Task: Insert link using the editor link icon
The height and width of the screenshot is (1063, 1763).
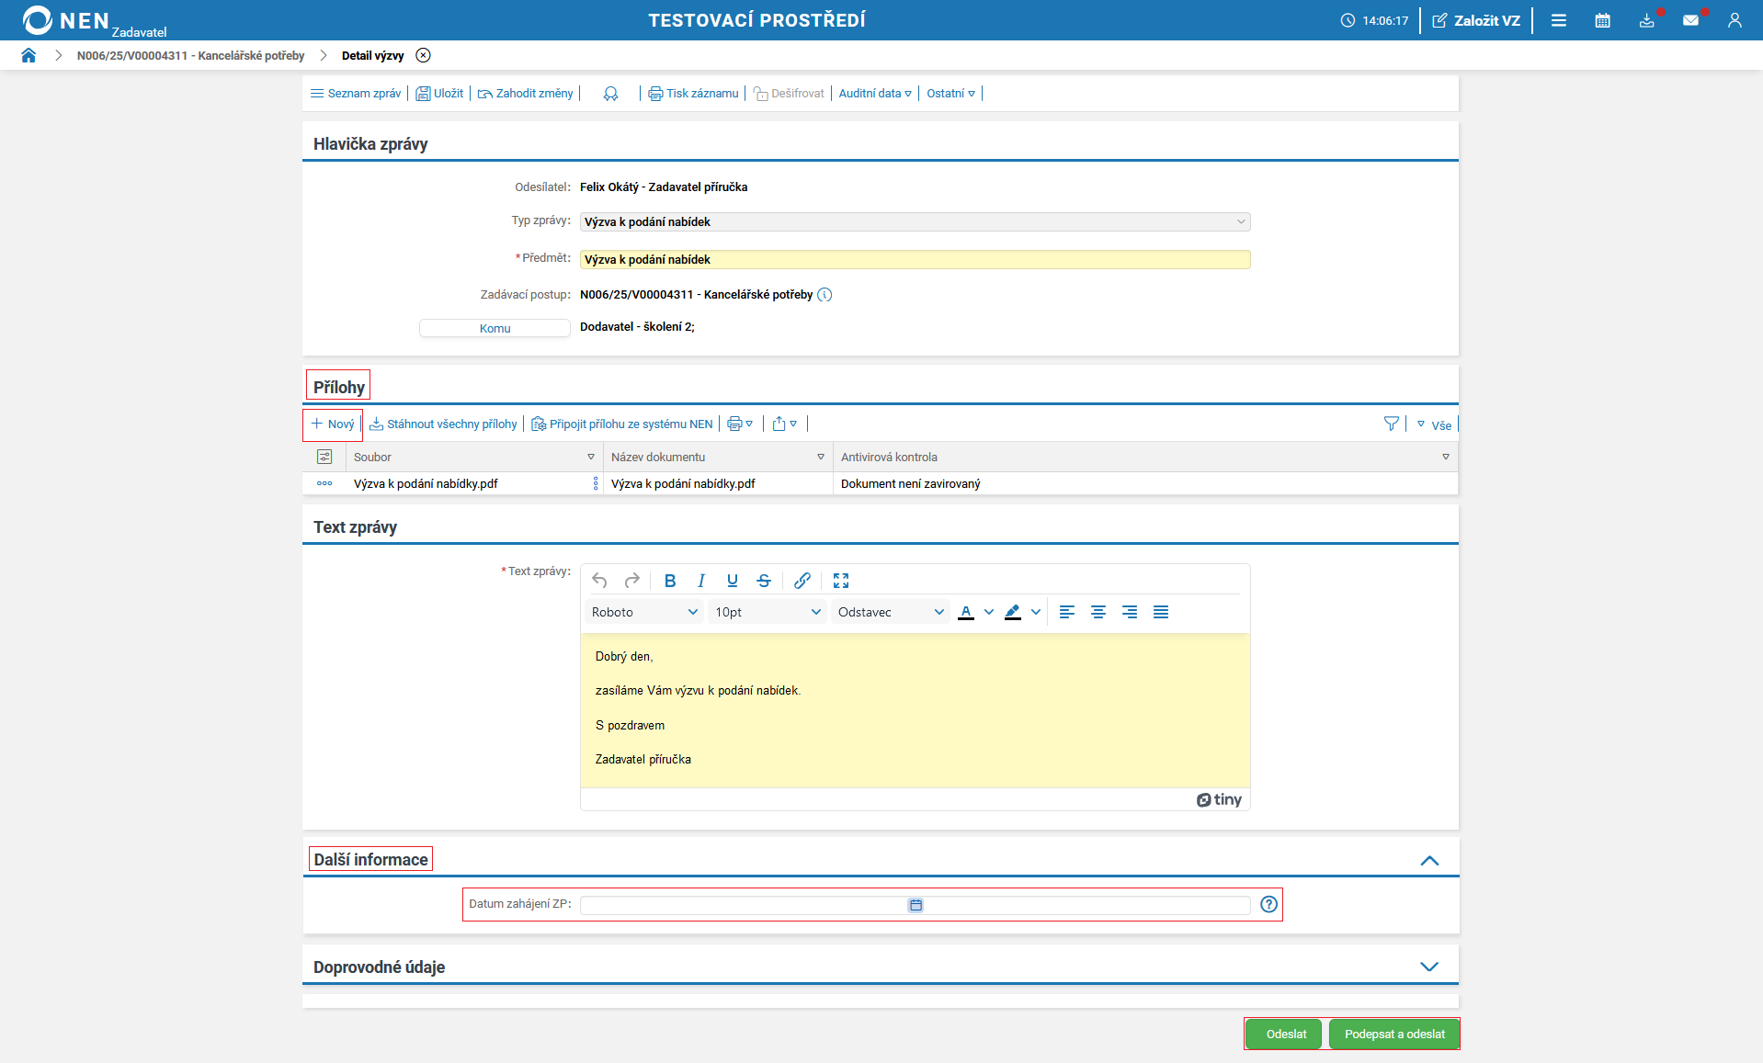Action: [802, 581]
